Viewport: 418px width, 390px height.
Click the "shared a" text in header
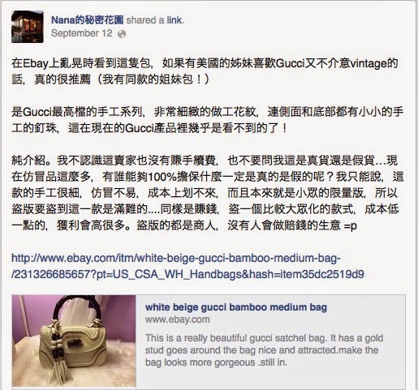point(145,20)
